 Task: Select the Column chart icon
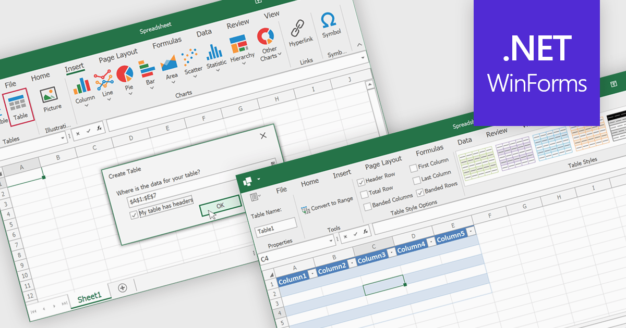pyautogui.click(x=82, y=85)
